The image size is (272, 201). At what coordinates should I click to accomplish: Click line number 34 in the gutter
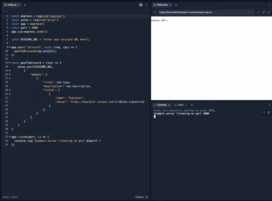coord(6,144)
